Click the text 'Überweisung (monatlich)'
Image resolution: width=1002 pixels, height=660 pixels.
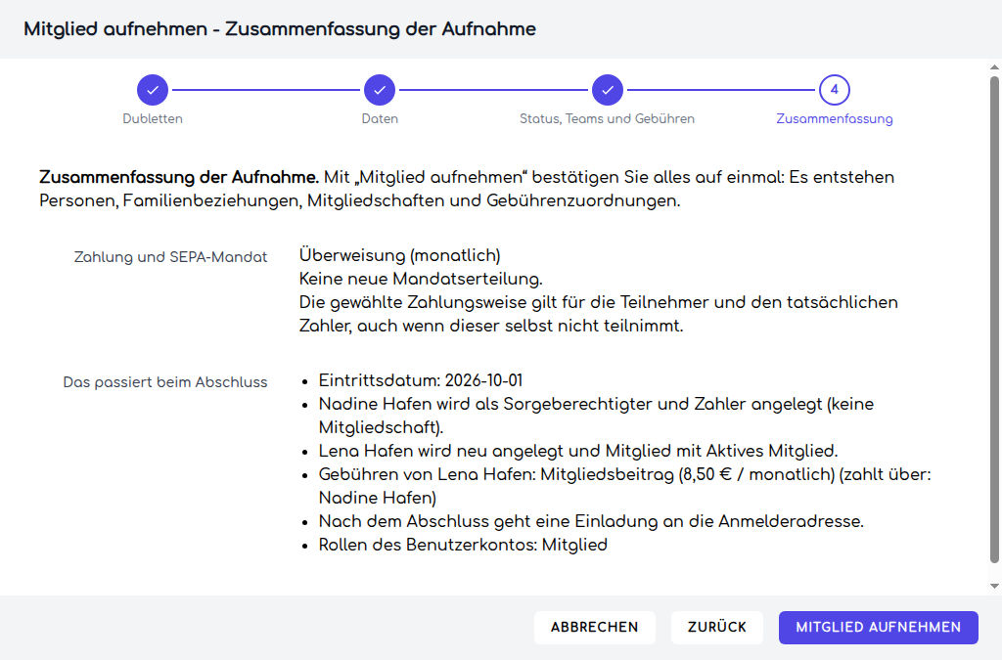(400, 255)
